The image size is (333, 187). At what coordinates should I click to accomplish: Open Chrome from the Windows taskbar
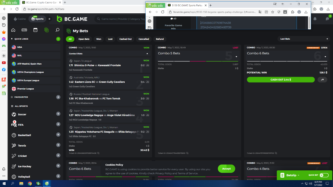pyautogui.click(x=30, y=183)
